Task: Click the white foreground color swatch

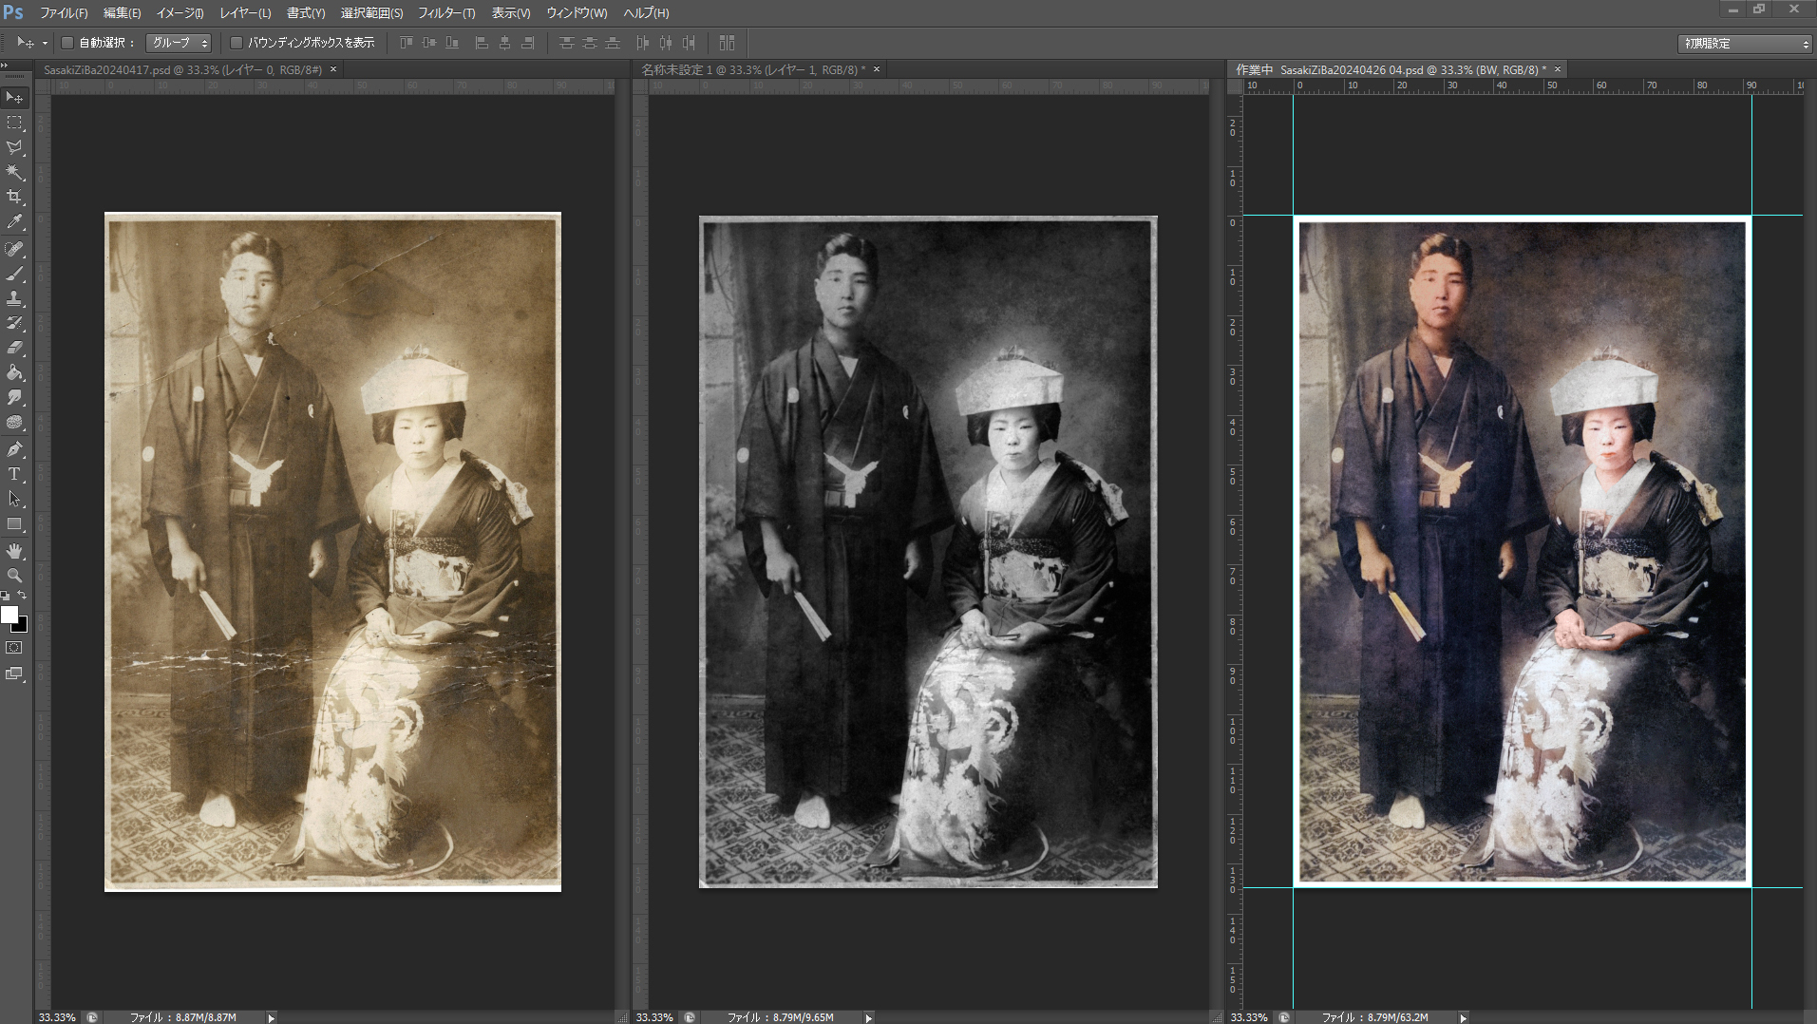Action: (x=9, y=615)
